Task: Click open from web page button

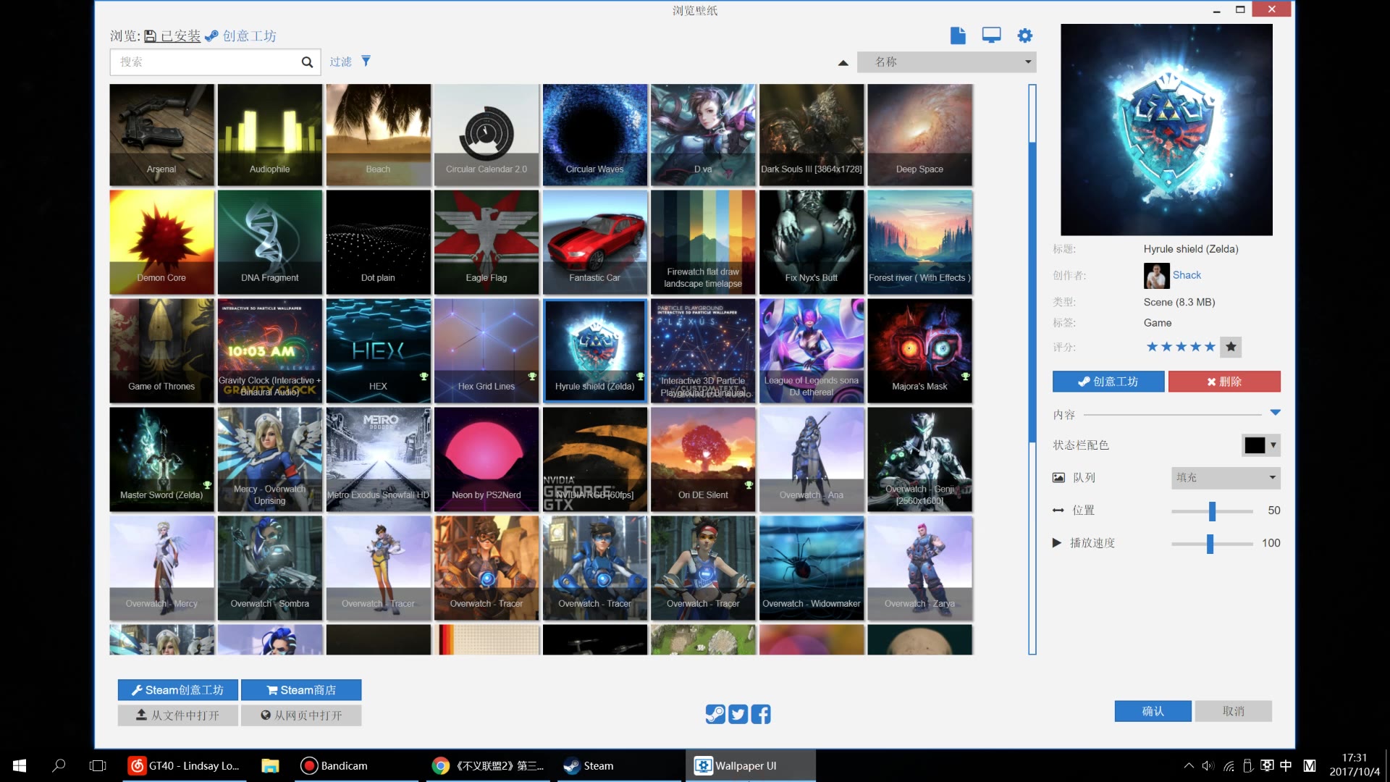Action: (x=301, y=715)
